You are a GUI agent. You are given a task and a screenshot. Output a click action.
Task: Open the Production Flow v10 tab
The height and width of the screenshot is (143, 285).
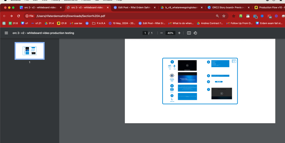click(x=269, y=8)
